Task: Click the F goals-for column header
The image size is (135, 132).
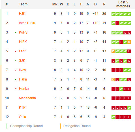Action: click(x=81, y=4)
